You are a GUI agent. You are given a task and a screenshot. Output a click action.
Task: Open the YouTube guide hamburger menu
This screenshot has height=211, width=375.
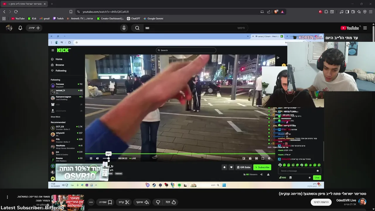click(x=365, y=28)
